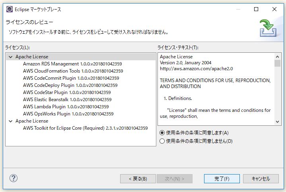The image size is (286, 192).
Task: Close the Eclipse マーケットプレース dialog
Action: (274, 9)
